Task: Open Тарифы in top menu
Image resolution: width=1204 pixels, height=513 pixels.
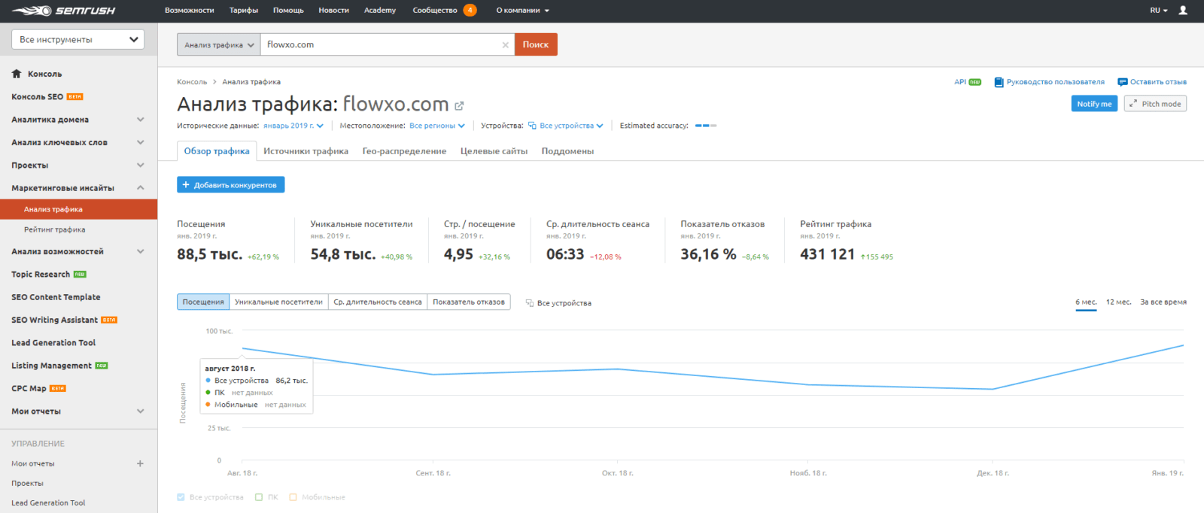Action: pos(244,11)
